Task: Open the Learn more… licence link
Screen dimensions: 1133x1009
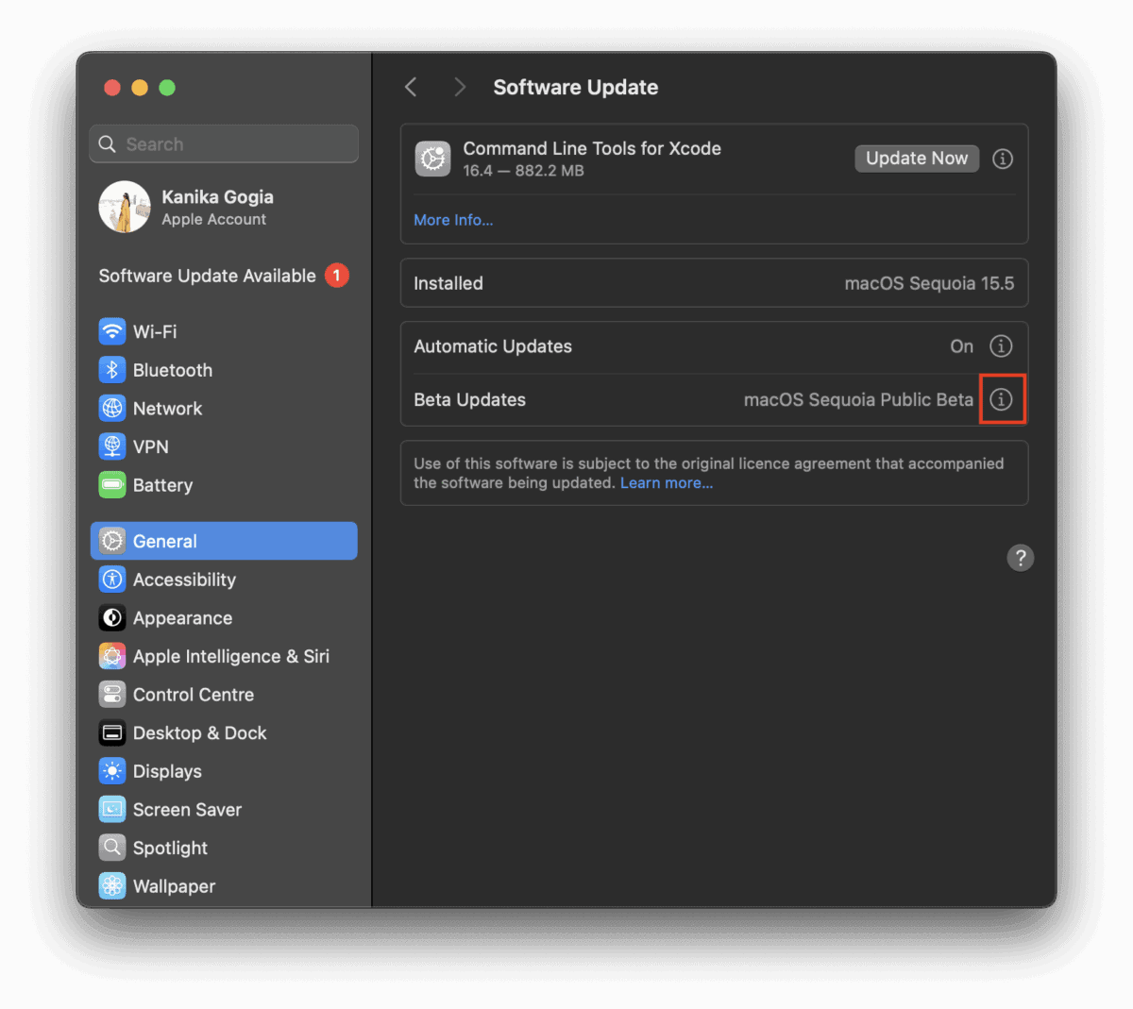Action: click(x=667, y=482)
